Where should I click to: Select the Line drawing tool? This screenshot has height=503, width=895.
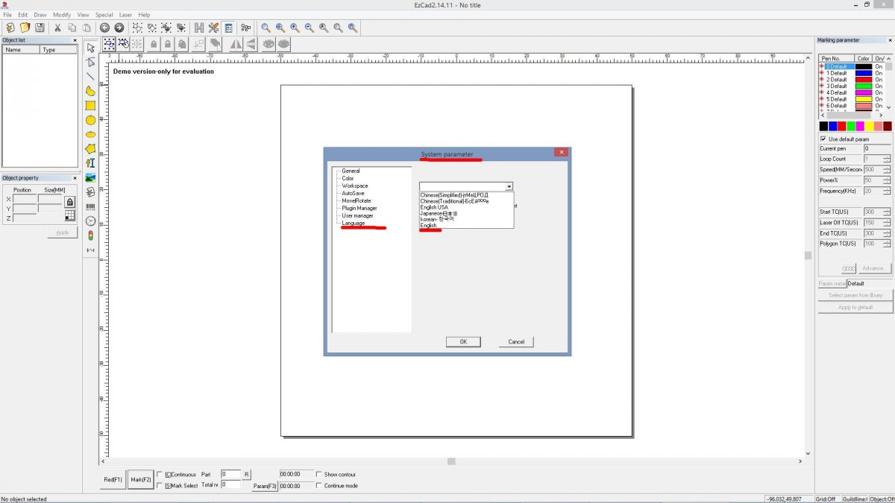coord(91,77)
